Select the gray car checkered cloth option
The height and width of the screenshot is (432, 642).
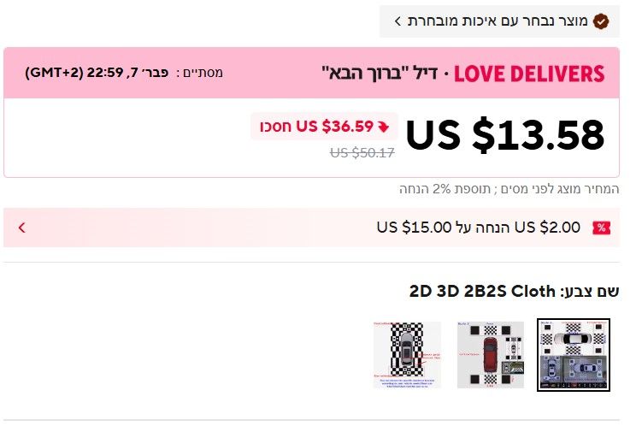point(407,354)
